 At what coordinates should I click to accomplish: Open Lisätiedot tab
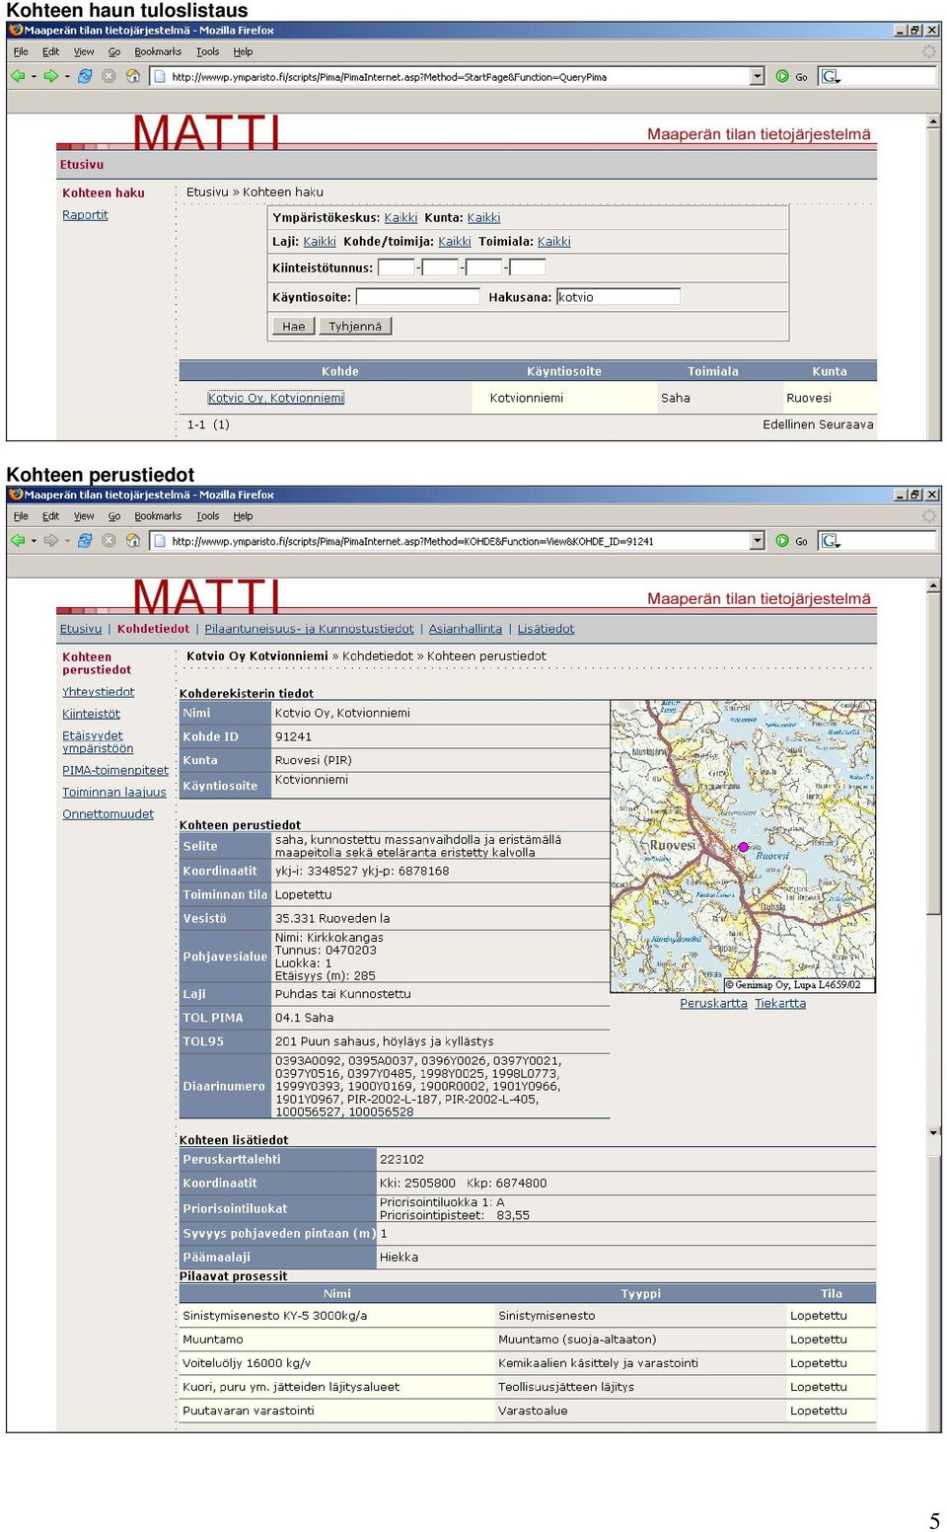(x=546, y=629)
